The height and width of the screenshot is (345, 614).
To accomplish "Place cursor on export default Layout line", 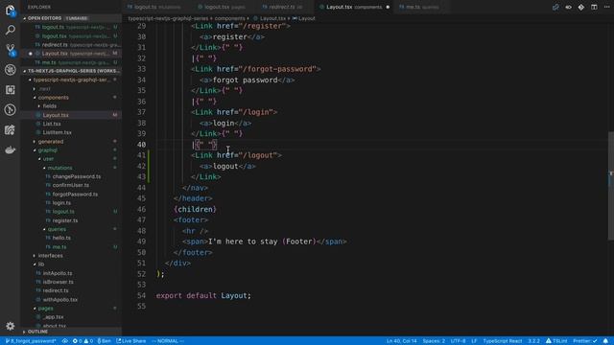I will (x=203, y=296).
